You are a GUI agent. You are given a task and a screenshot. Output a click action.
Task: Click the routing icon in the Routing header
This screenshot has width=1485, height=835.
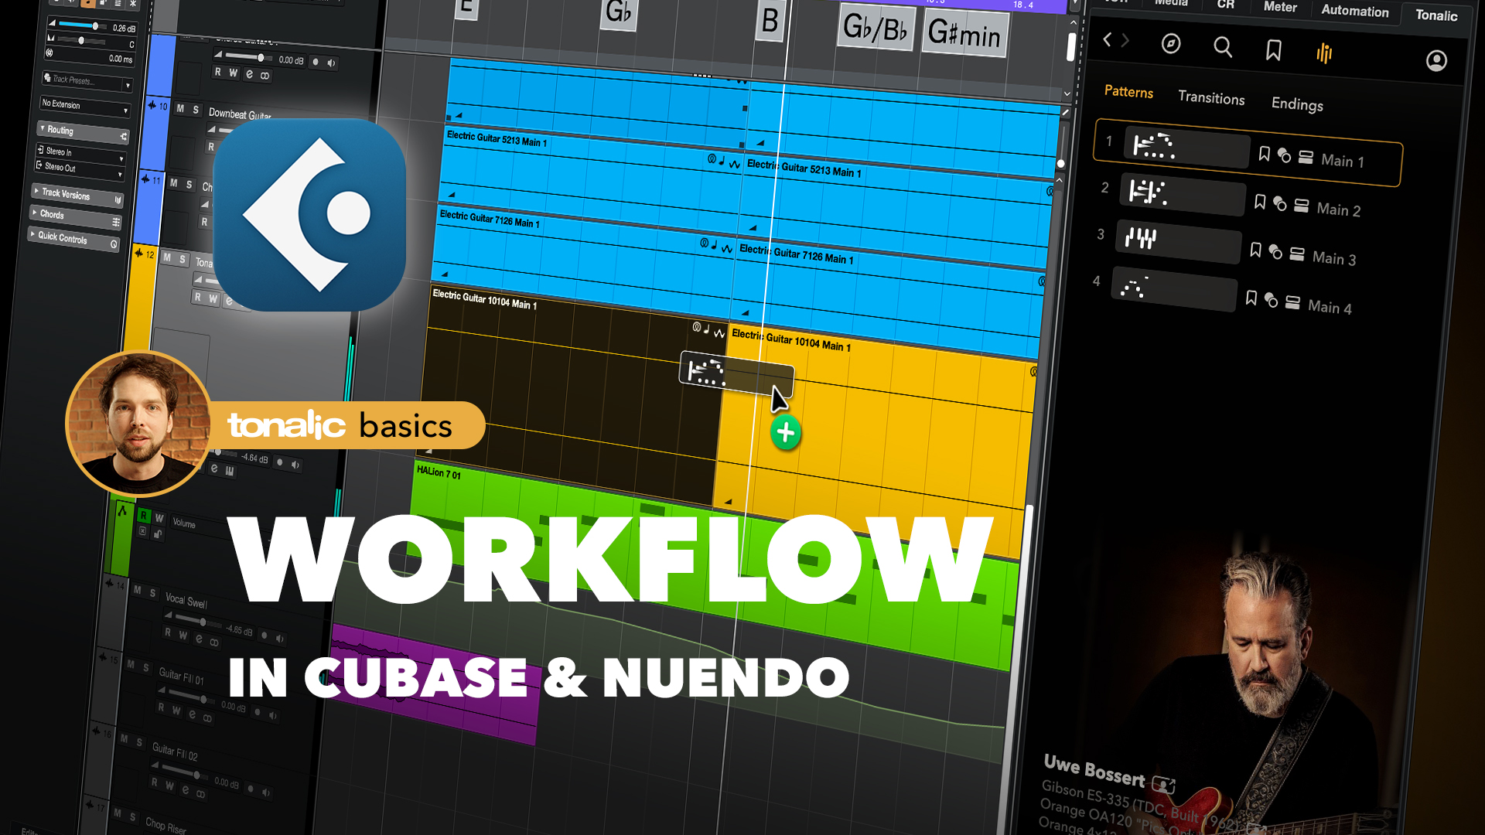click(123, 137)
